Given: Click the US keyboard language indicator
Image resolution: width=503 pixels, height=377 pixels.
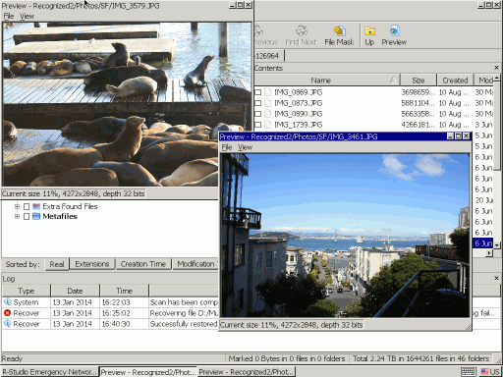Looking at the screenshot, I should tap(490, 372).
